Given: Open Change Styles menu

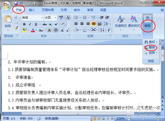Looking at the screenshot, I should coord(134,23).
